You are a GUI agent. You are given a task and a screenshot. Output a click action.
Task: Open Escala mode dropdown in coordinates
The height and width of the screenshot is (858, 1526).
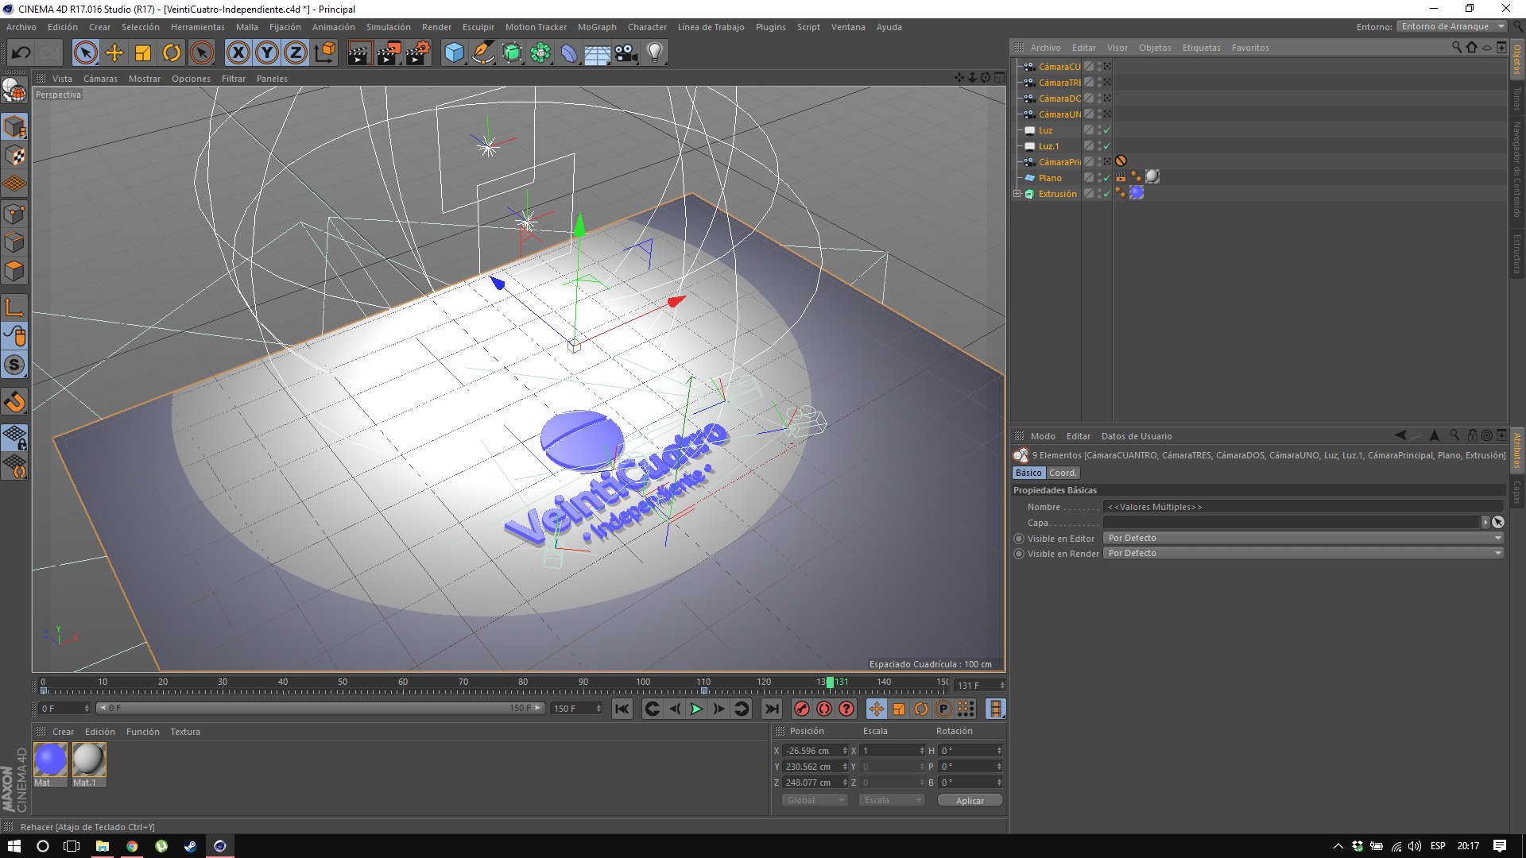tap(892, 800)
